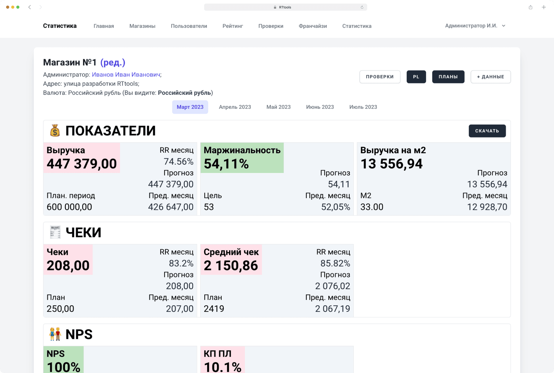
Task: Click the ПОКАЗАТЕЛИ section heading
Action: click(110, 131)
